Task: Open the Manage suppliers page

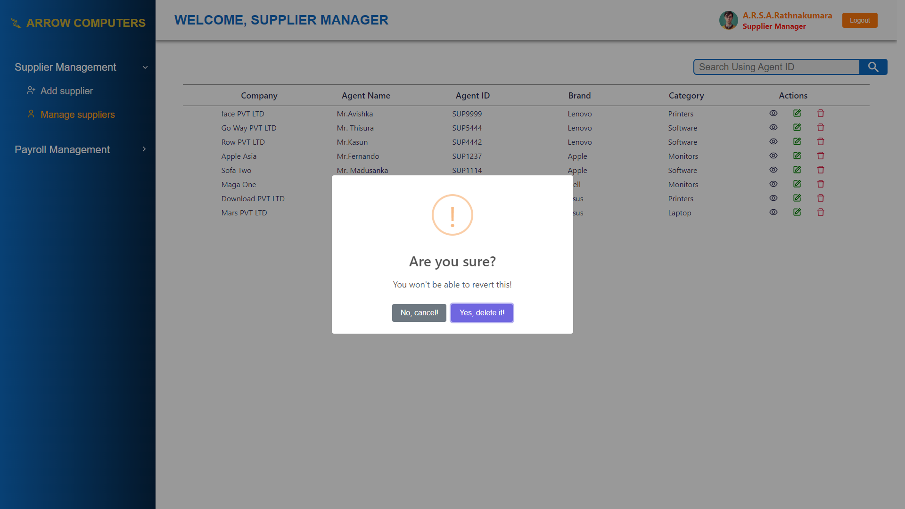Action: coord(77,114)
